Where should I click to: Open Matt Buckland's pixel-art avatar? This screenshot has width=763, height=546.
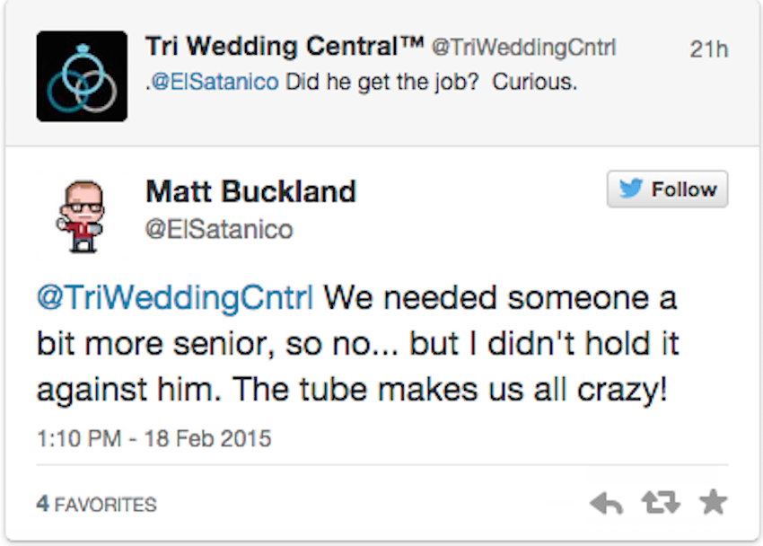82,216
